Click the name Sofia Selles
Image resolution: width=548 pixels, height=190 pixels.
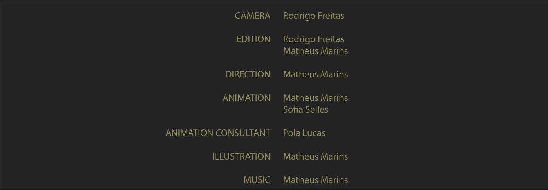pyautogui.click(x=305, y=110)
